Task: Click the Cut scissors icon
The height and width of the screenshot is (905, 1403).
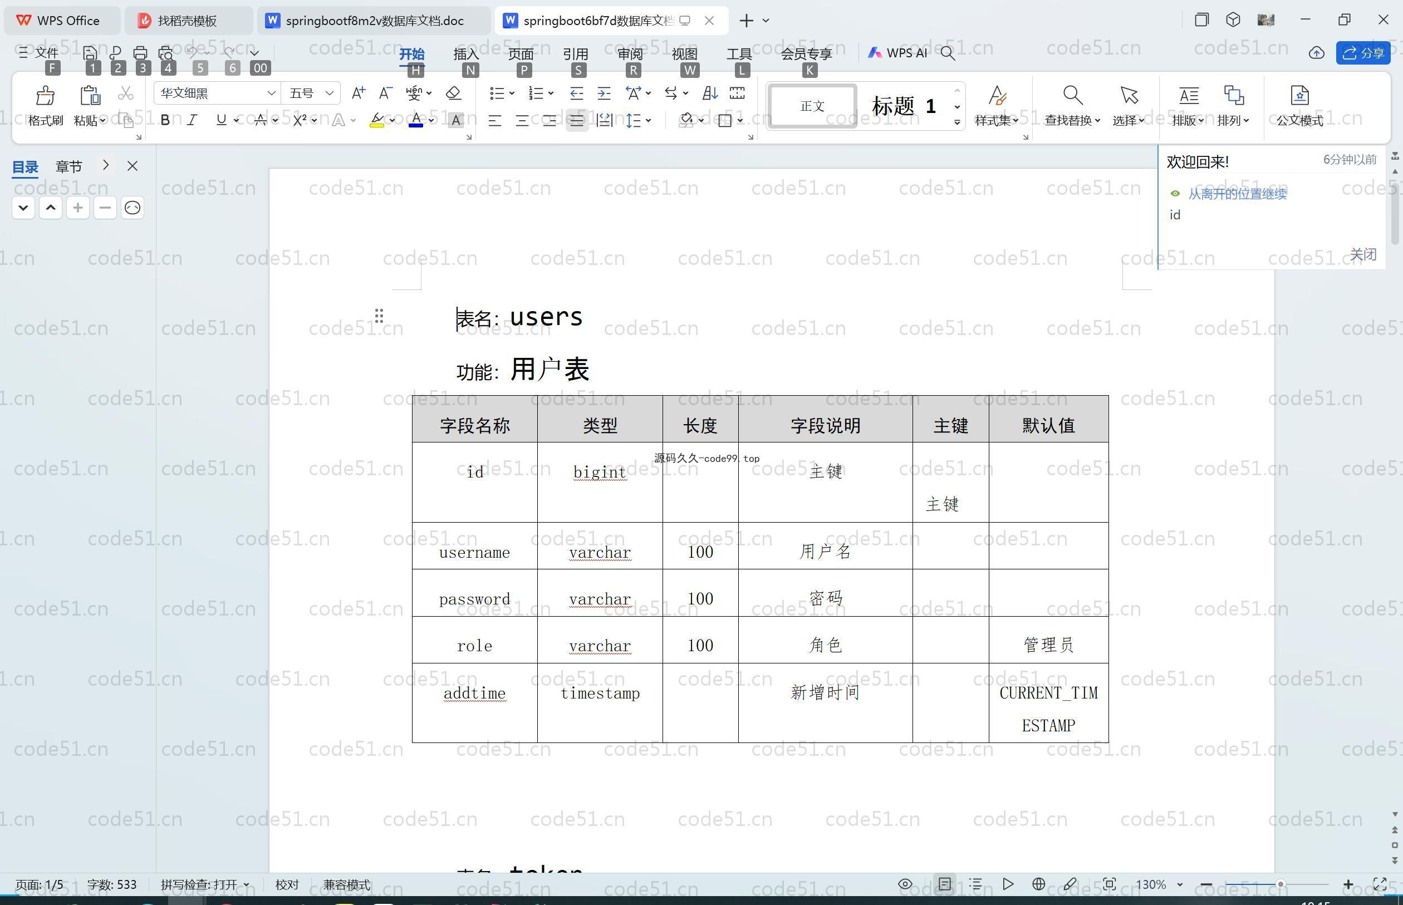Action: point(126,94)
